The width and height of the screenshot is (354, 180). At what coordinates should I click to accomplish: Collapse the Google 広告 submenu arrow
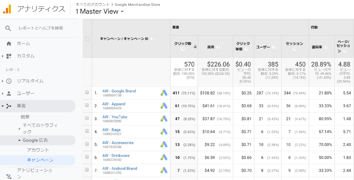pyautogui.click(x=19, y=141)
